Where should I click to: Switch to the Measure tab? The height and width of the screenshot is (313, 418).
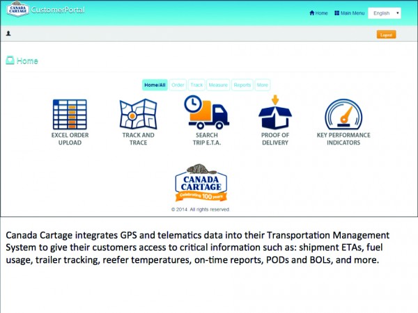click(x=218, y=85)
